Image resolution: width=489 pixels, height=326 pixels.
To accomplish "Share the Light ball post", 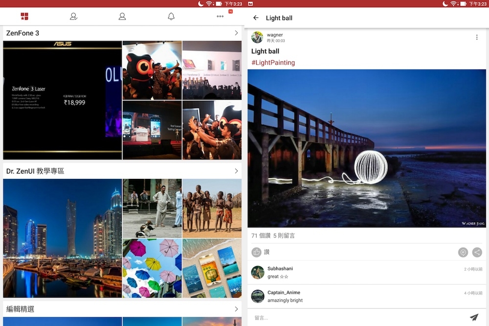I will (477, 252).
